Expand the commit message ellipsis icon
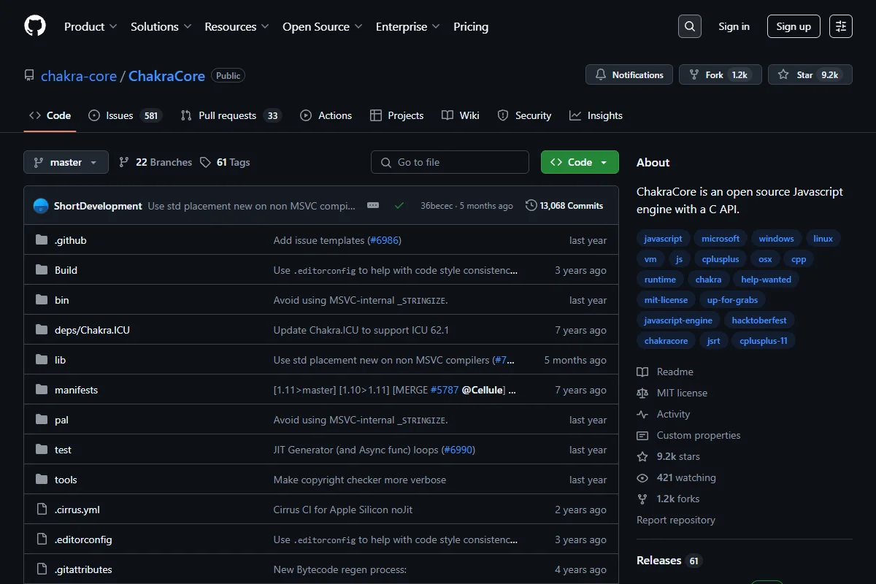 [x=373, y=206]
